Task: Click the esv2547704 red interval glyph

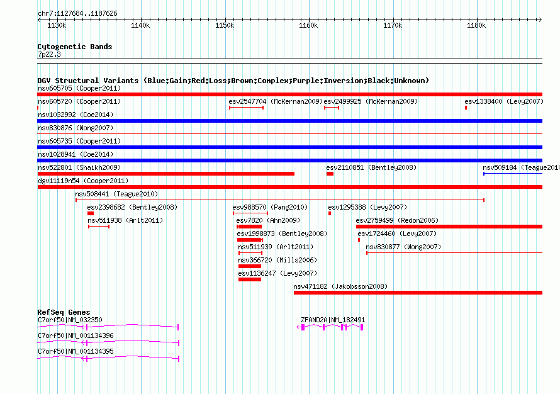Action: (x=247, y=108)
